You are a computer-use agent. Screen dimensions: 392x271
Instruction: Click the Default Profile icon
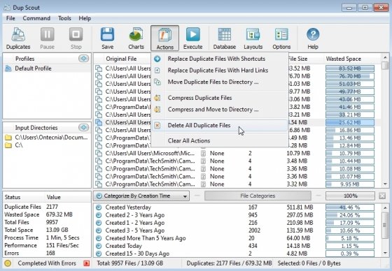click(x=8, y=68)
